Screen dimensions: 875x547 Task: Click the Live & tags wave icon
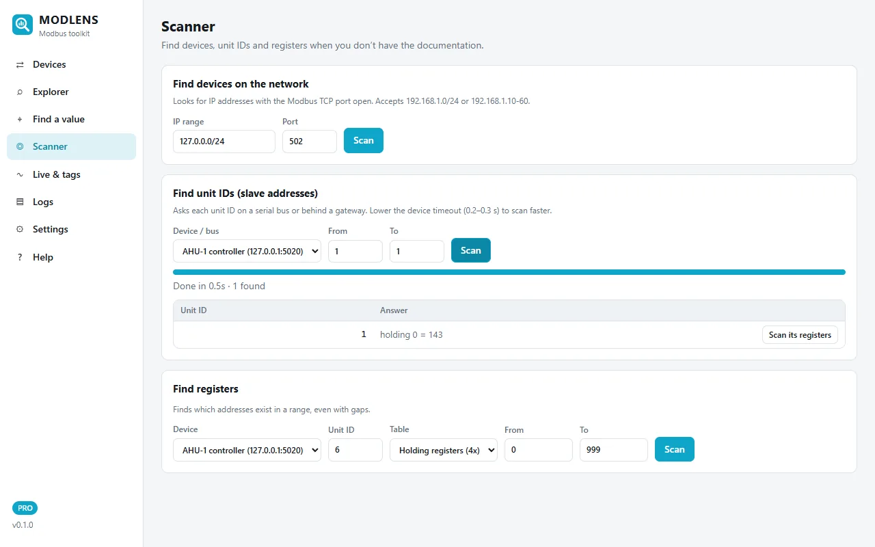pyautogui.click(x=20, y=174)
